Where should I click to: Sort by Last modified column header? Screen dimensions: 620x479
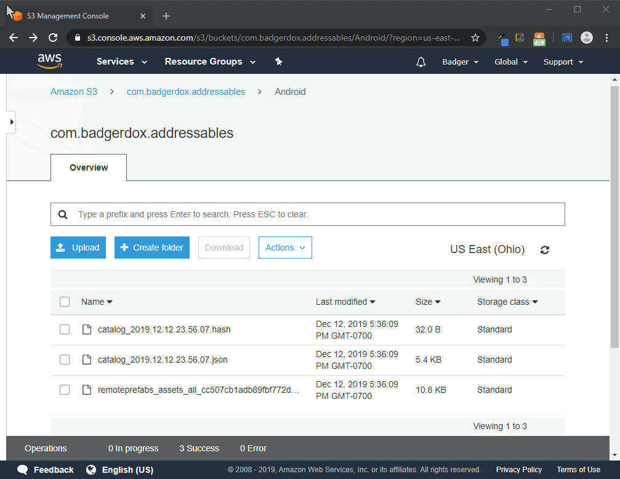[x=345, y=302]
